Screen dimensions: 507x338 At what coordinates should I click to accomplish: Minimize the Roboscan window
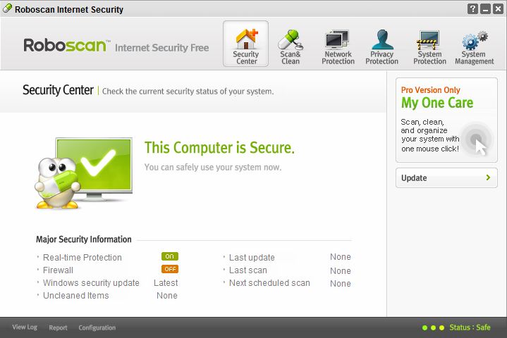click(485, 9)
